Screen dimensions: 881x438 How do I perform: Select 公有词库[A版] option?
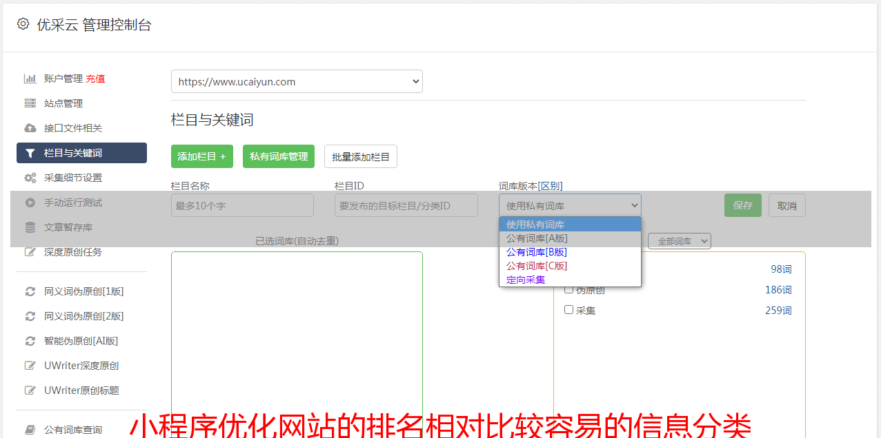[570, 238]
